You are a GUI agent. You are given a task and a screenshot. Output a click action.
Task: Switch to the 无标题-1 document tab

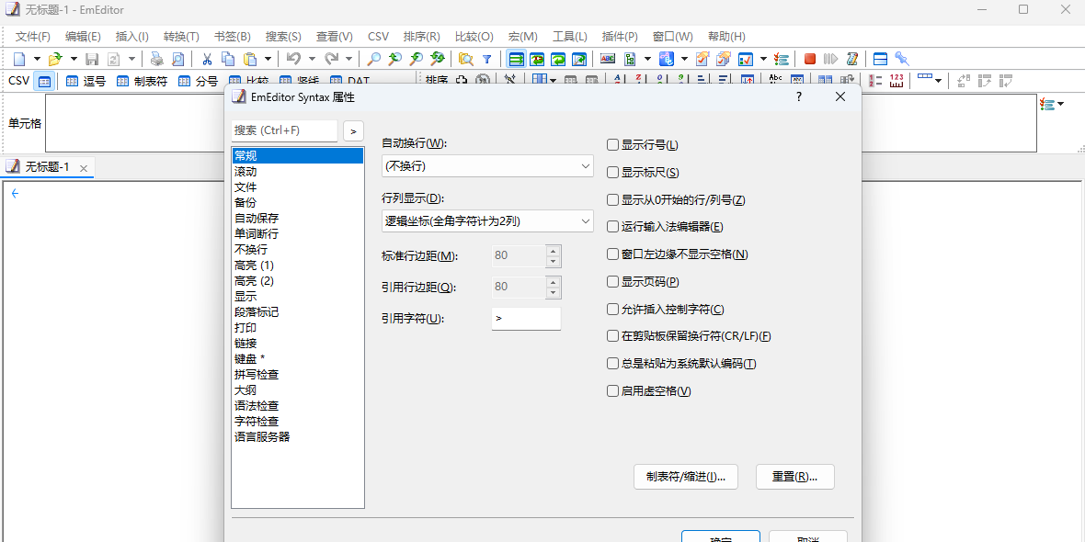click(x=46, y=167)
